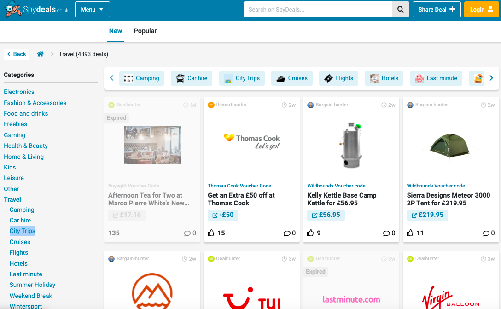Click thenortharifin user avatar
The width and height of the screenshot is (501, 309).
coord(211,105)
